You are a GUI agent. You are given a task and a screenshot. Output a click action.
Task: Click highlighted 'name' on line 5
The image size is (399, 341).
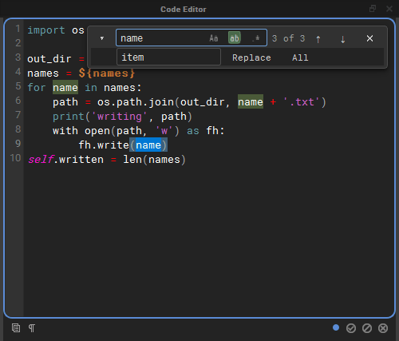[x=65, y=88]
